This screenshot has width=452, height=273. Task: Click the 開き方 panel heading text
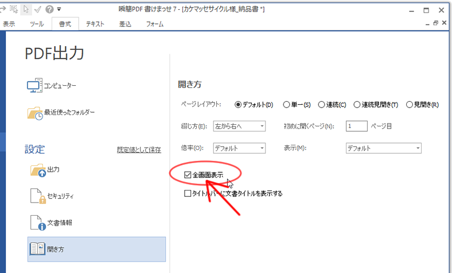[x=190, y=84]
